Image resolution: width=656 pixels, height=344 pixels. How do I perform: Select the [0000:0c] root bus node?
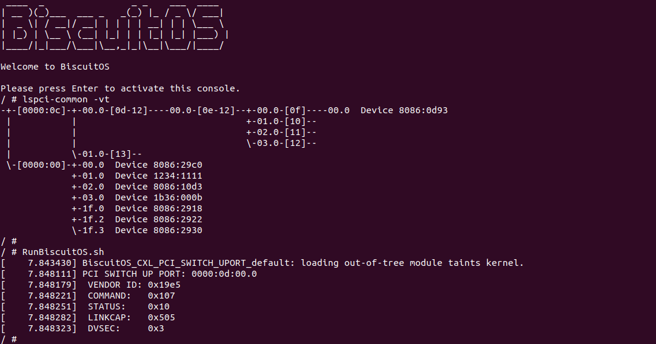tap(39, 110)
